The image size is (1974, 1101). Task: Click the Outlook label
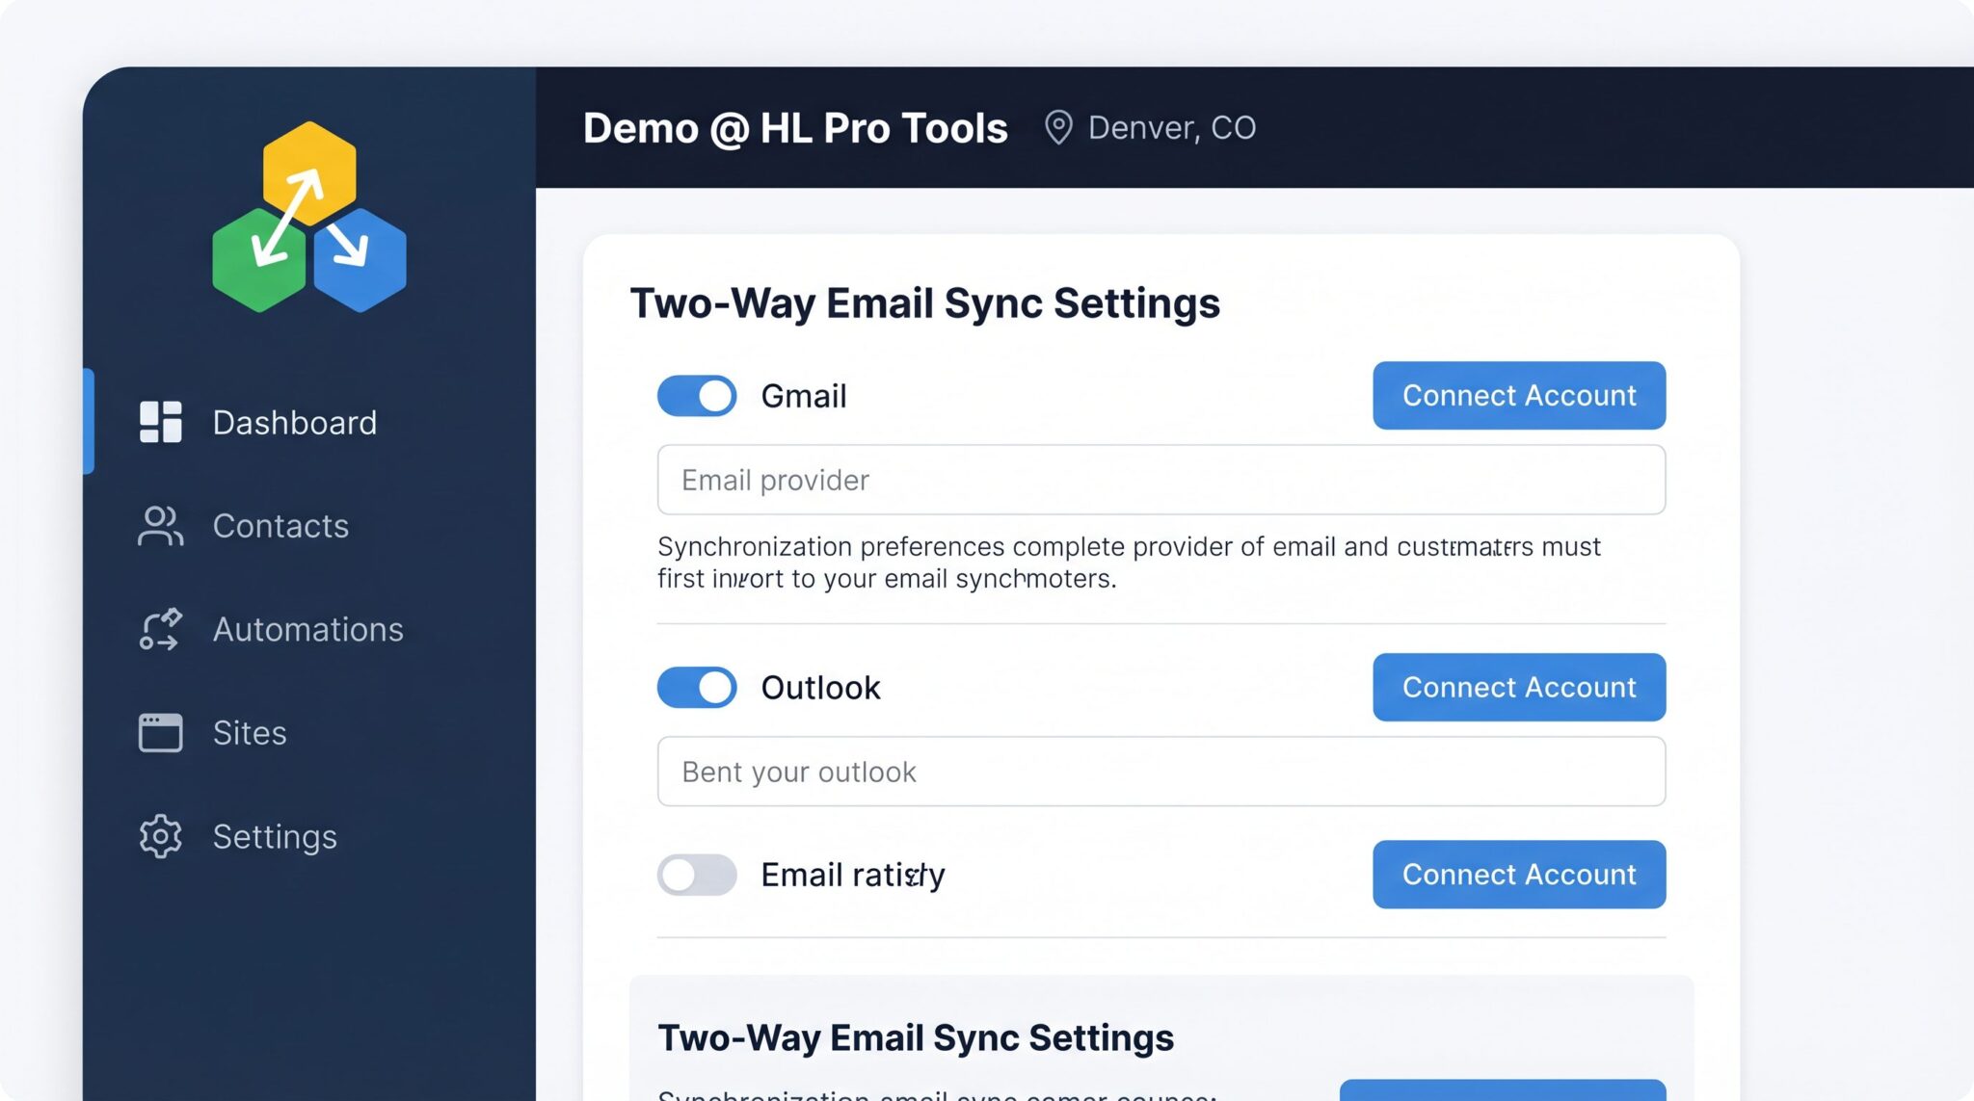pos(820,688)
